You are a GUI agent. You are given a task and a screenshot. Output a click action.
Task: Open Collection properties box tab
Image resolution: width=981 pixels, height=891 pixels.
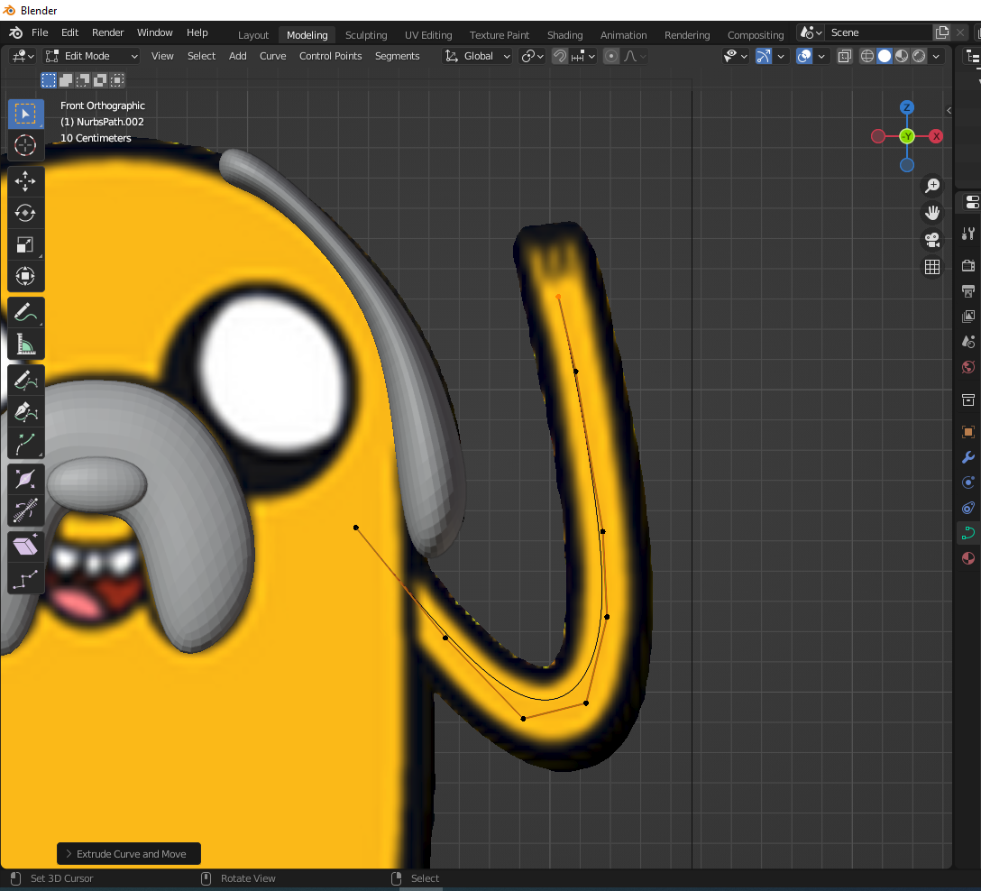[968, 400]
